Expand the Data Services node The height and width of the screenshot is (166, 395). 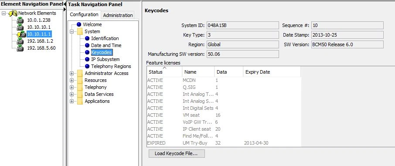click(72, 94)
